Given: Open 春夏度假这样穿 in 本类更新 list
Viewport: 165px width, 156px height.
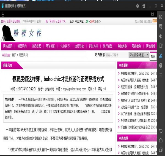Looking at the screenshot, I should (134, 73).
